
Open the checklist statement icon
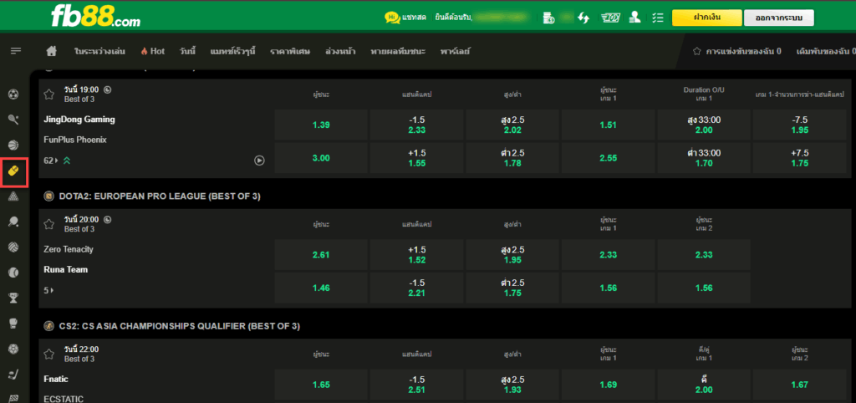pyautogui.click(x=658, y=18)
